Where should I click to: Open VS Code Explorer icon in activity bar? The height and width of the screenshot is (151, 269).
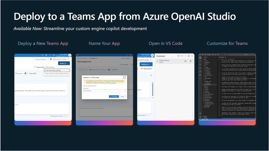coord(200,58)
